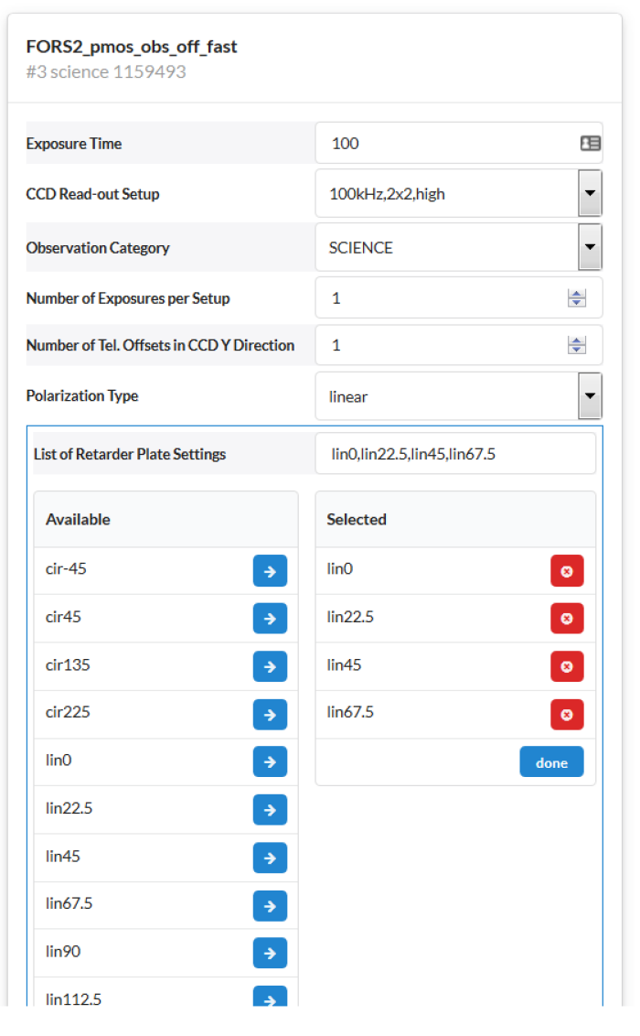Increment Number of Exposures per Setup

pos(577,293)
